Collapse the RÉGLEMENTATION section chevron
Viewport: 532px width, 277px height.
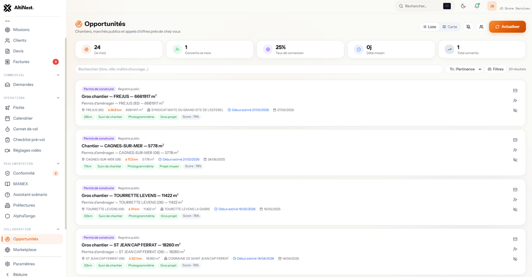[x=58, y=164]
